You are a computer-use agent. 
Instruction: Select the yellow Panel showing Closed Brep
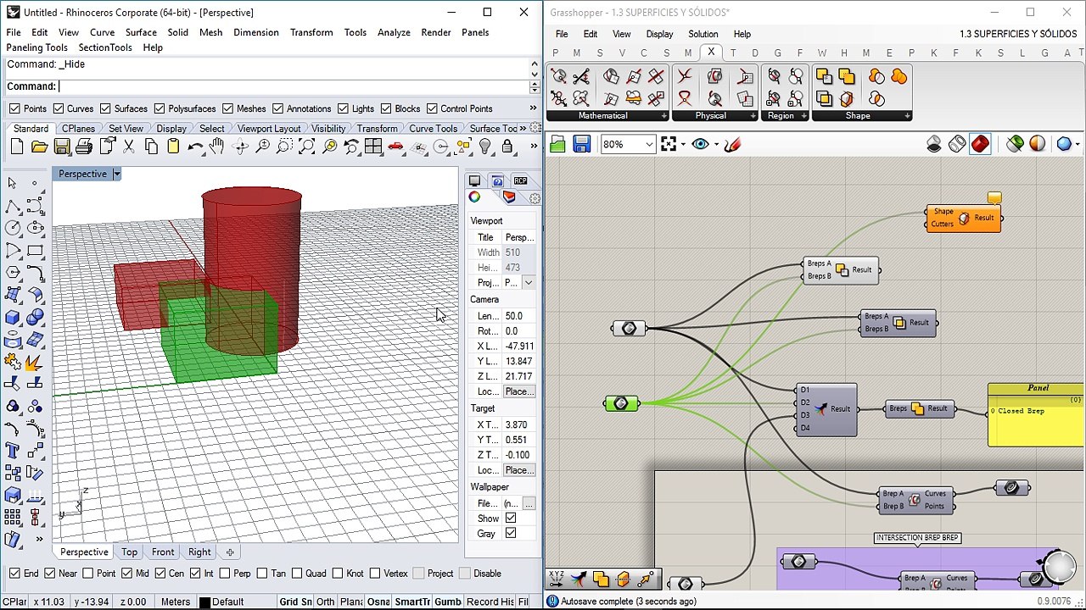point(1036,415)
